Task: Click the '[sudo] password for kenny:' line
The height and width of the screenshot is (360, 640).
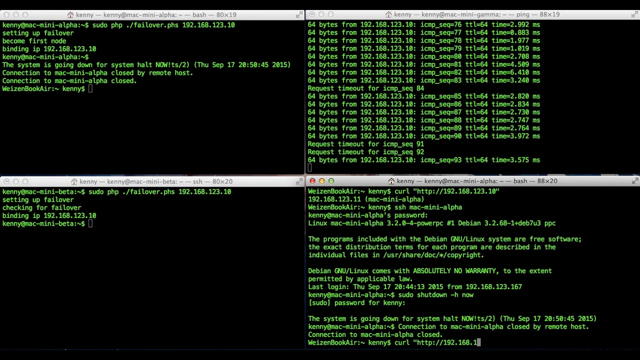Action: click(x=356, y=302)
